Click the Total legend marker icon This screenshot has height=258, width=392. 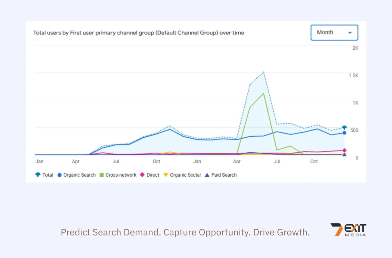point(38,175)
